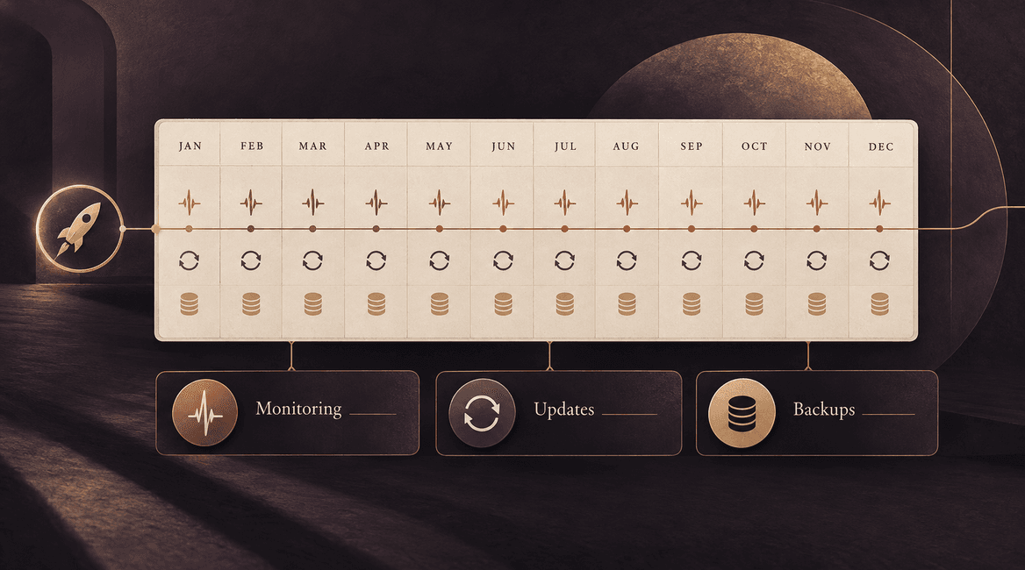Select the Updates label

click(x=564, y=410)
